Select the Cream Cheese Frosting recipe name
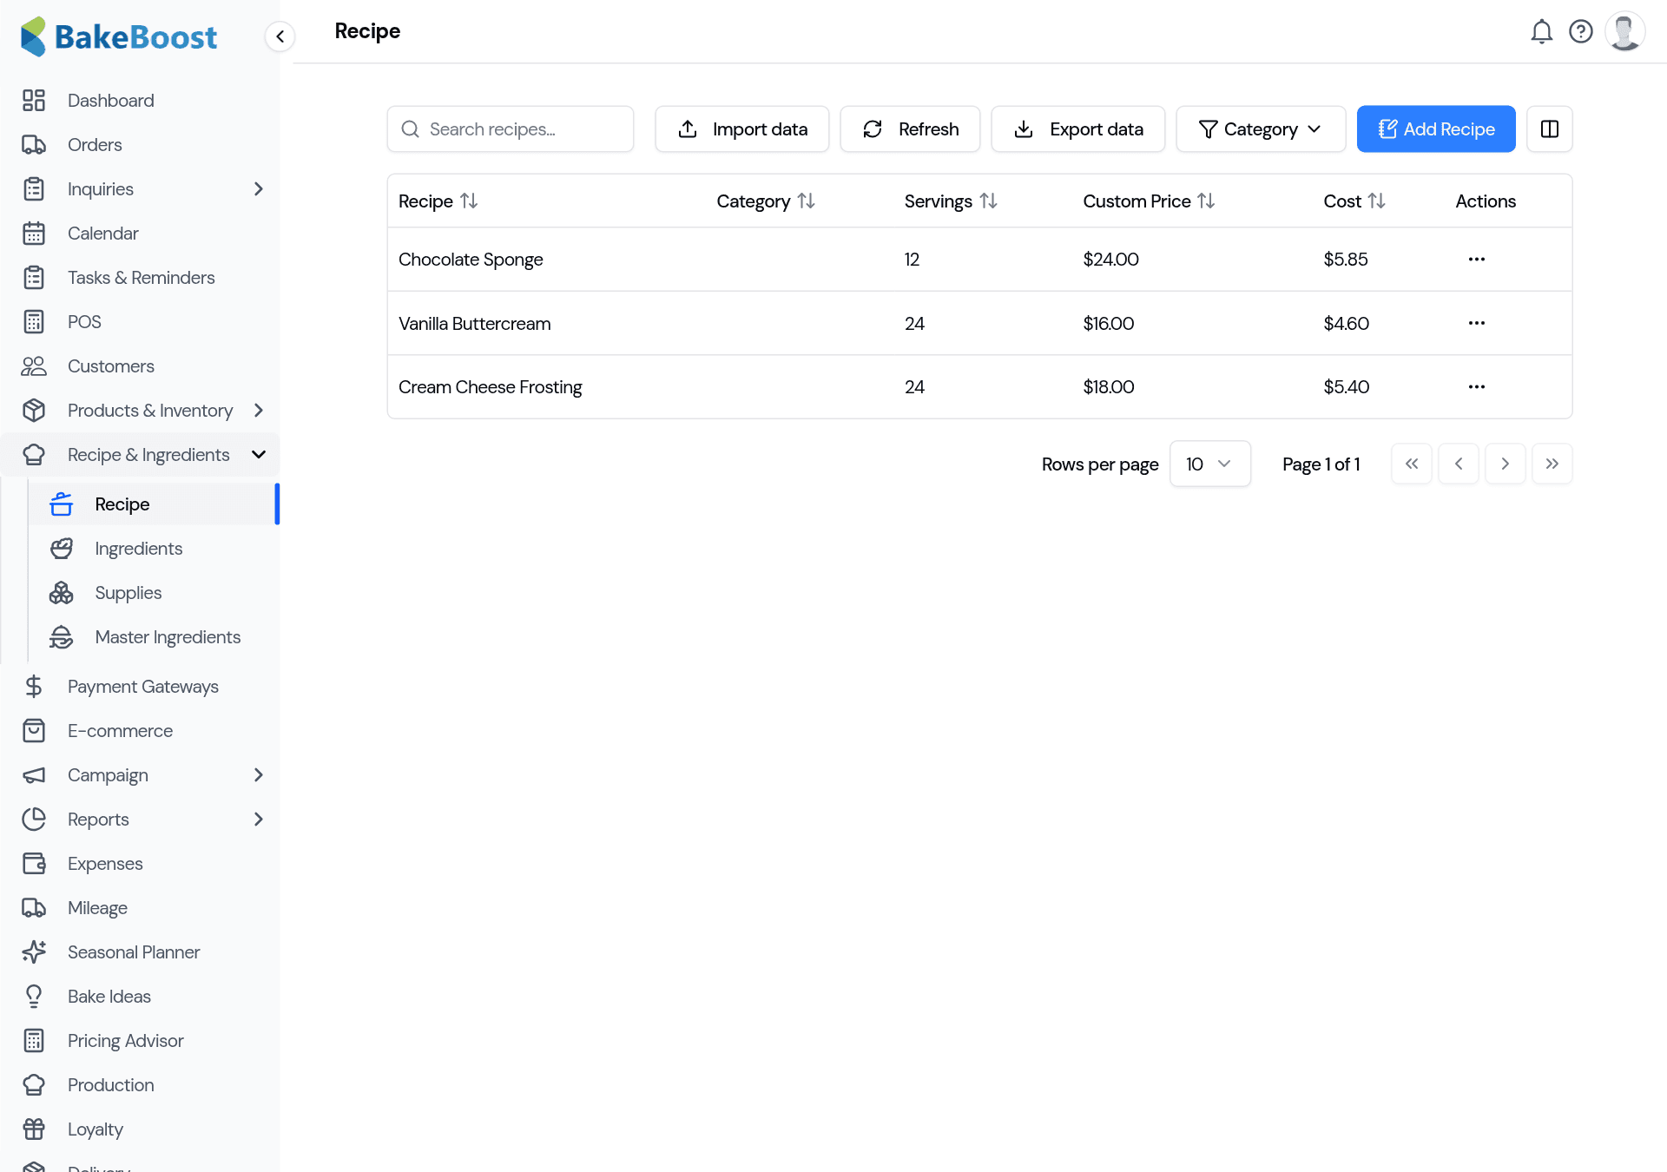 coord(491,387)
